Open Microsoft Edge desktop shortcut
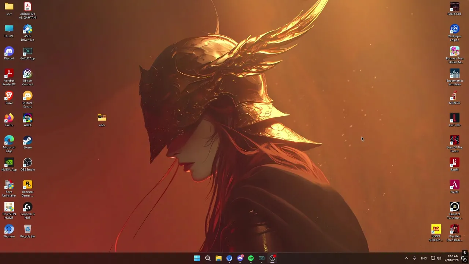 (x=9, y=144)
